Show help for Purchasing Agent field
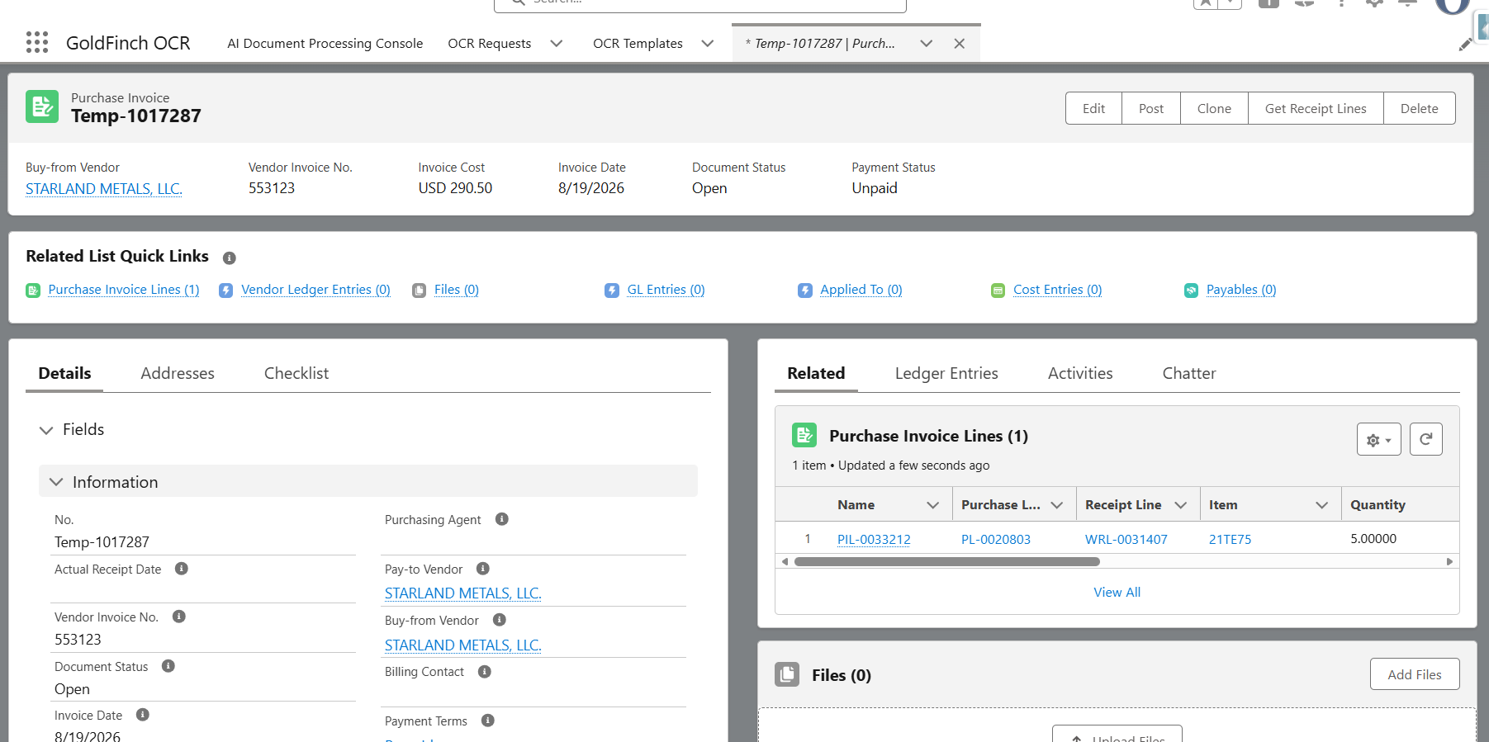The height and width of the screenshot is (742, 1489). coord(501,519)
